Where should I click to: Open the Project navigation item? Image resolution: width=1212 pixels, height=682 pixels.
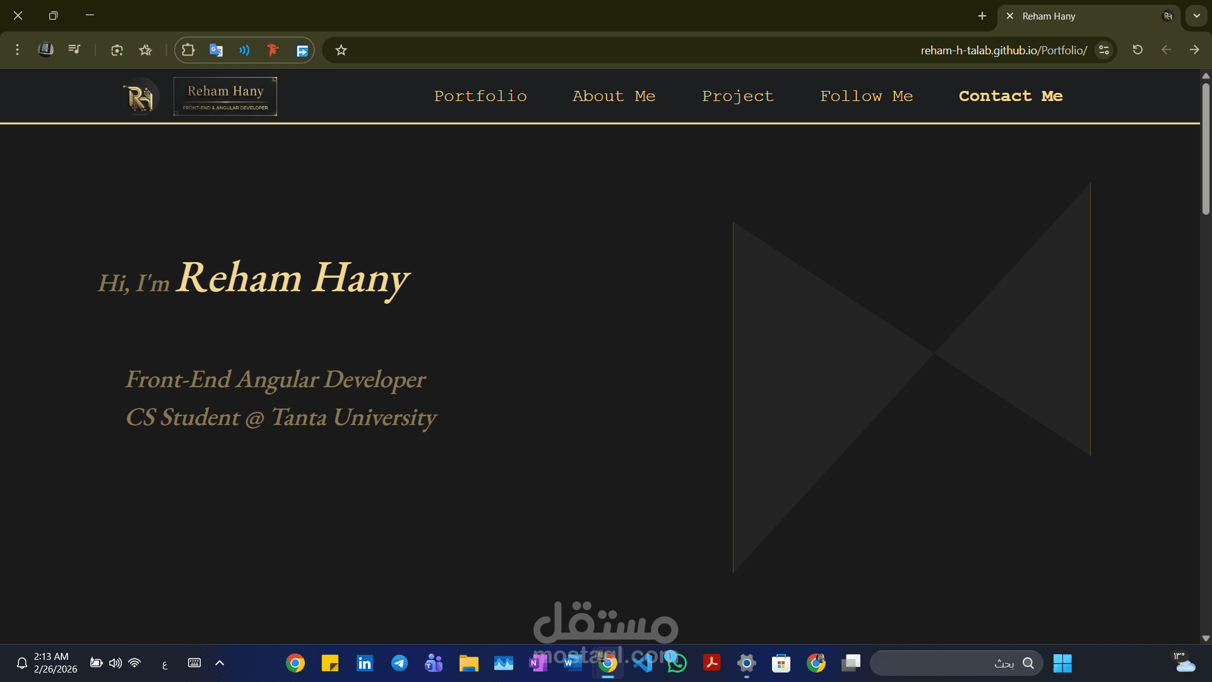click(737, 96)
